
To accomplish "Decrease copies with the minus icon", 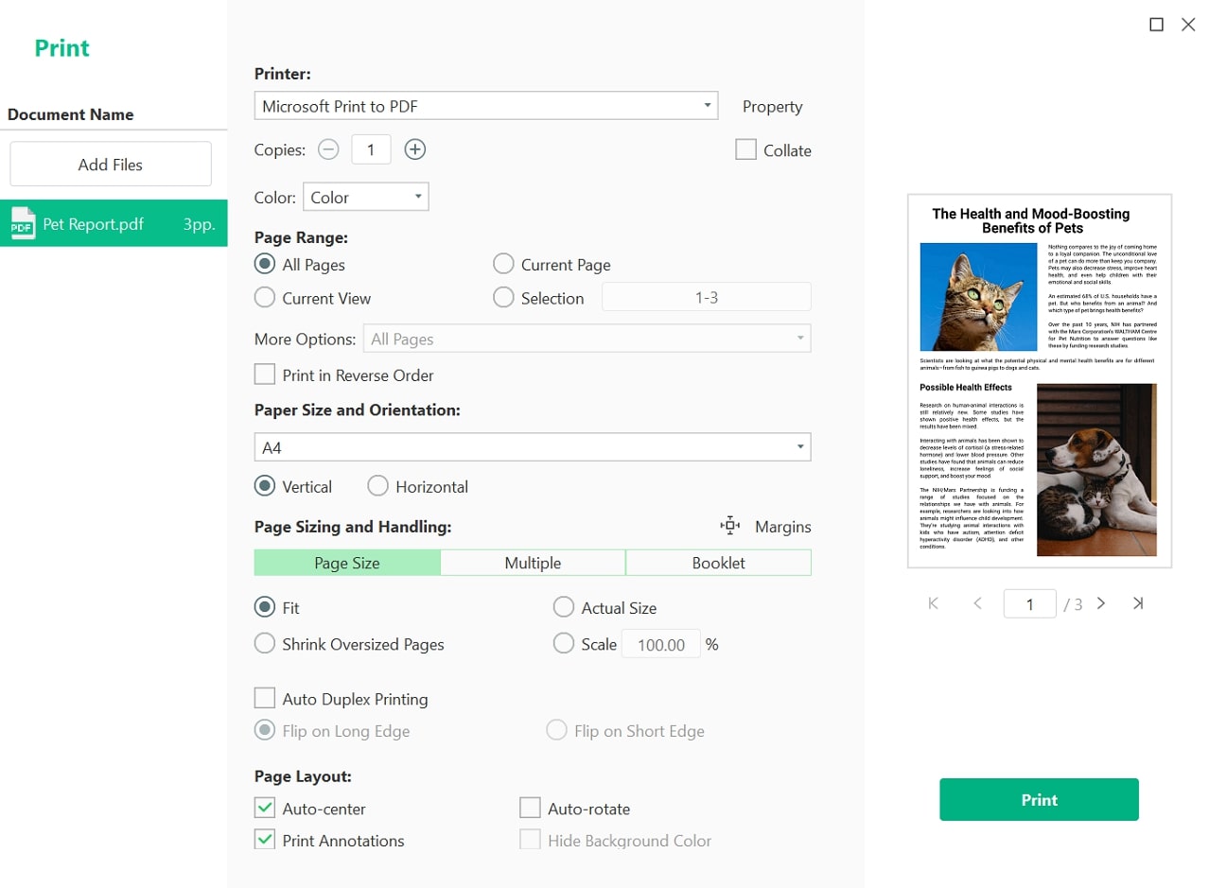I will (x=327, y=149).
